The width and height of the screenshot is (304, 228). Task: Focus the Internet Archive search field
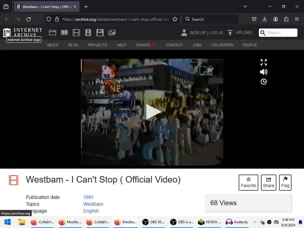[278, 33]
